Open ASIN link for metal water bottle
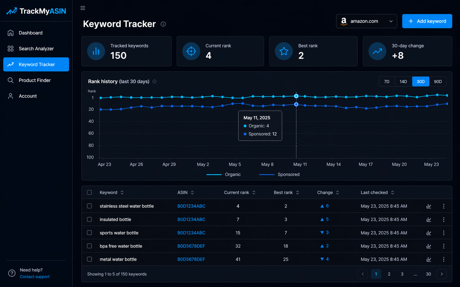 click(x=191, y=260)
